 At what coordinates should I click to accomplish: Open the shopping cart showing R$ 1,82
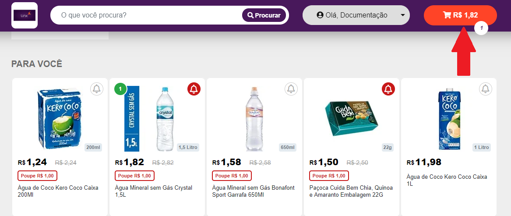460,15
